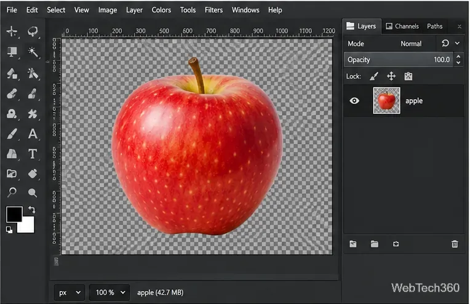Image resolution: width=470 pixels, height=304 pixels.
Task: Click the small icon below canvas corner
Action: tap(56, 262)
